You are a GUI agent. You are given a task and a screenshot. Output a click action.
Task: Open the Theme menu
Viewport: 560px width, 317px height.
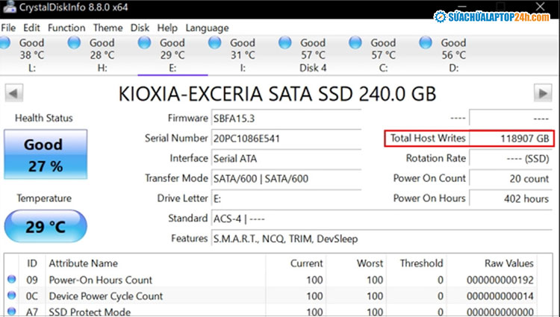point(108,28)
